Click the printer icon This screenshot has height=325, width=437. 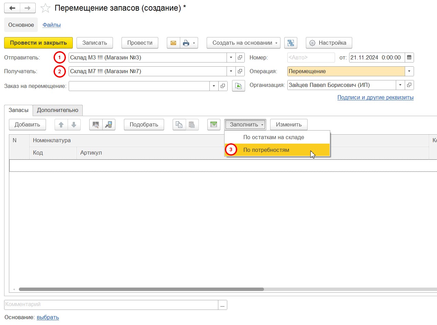(x=186, y=43)
